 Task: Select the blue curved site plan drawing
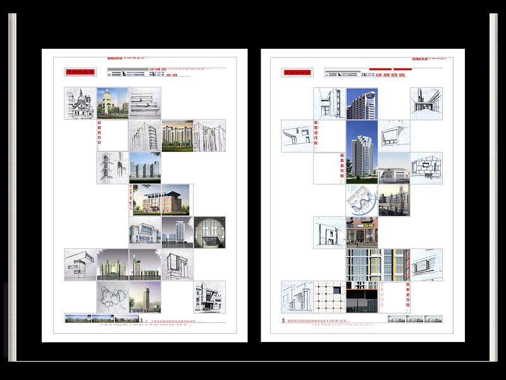362,200
